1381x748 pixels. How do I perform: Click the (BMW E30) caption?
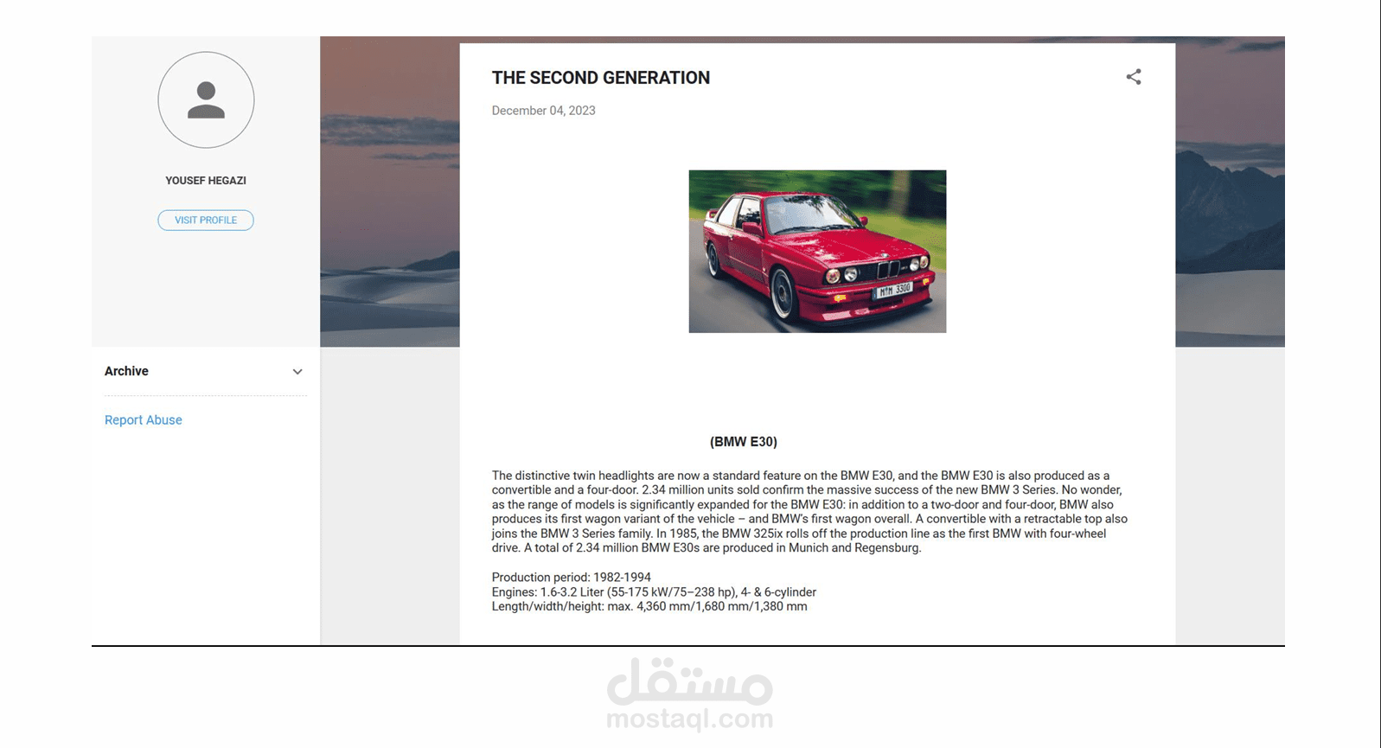[x=744, y=442]
